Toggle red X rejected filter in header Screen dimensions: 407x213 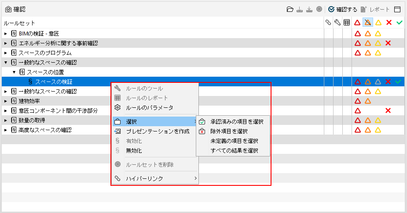pyautogui.click(x=389, y=22)
